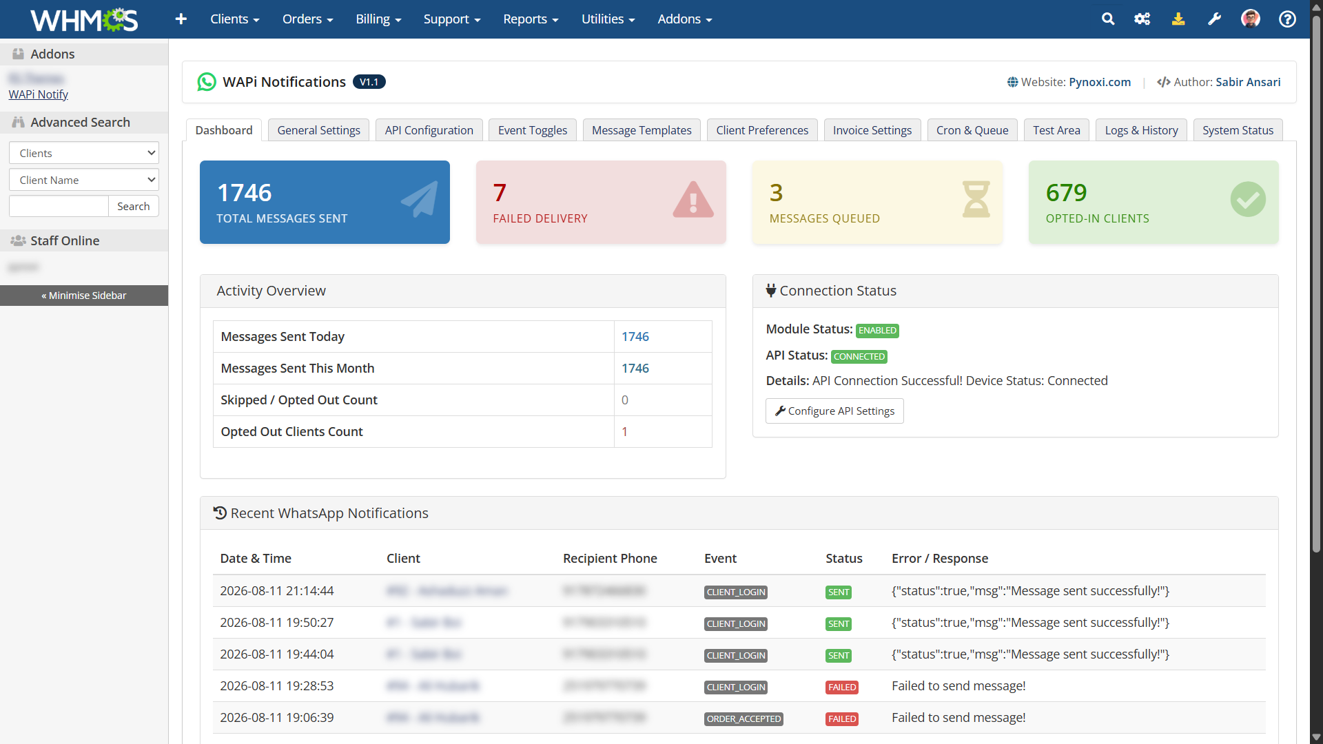Click the Advanced Search binoculars icon
1323x744 pixels.
tap(19, 122)
